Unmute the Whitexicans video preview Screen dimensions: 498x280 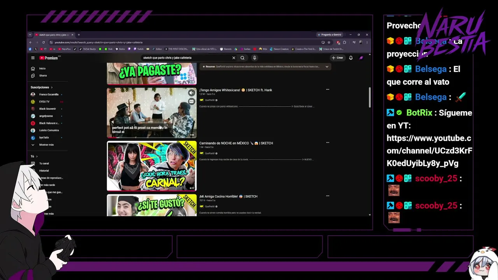click(x=191, y=93)
